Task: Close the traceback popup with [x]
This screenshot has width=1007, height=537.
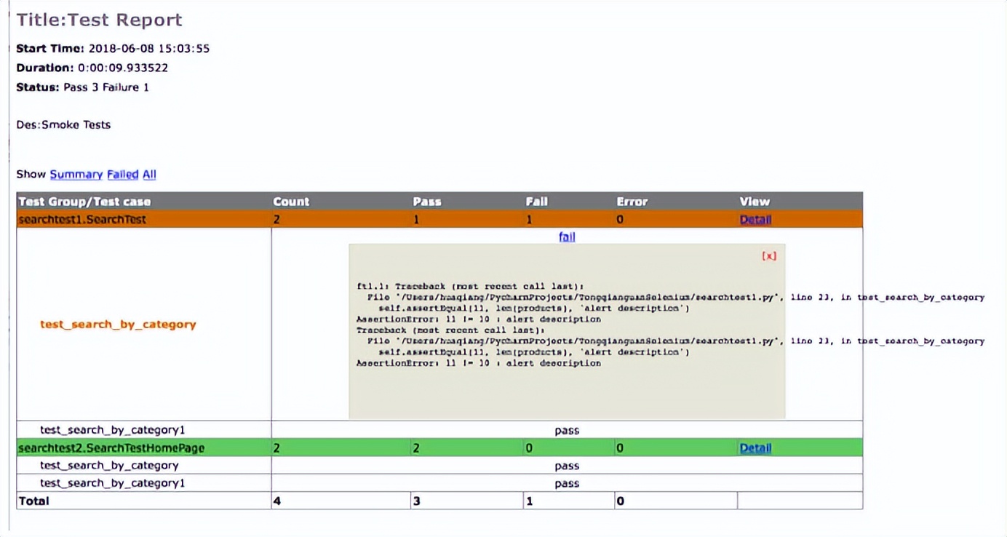Action: (x=769, y=256)
